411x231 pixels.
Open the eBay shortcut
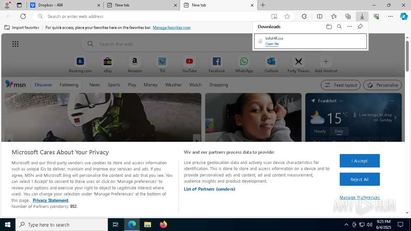[x=108, y=64]
